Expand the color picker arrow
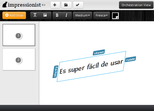This screenshot has height=111, width=154. [x=117, y=18]
